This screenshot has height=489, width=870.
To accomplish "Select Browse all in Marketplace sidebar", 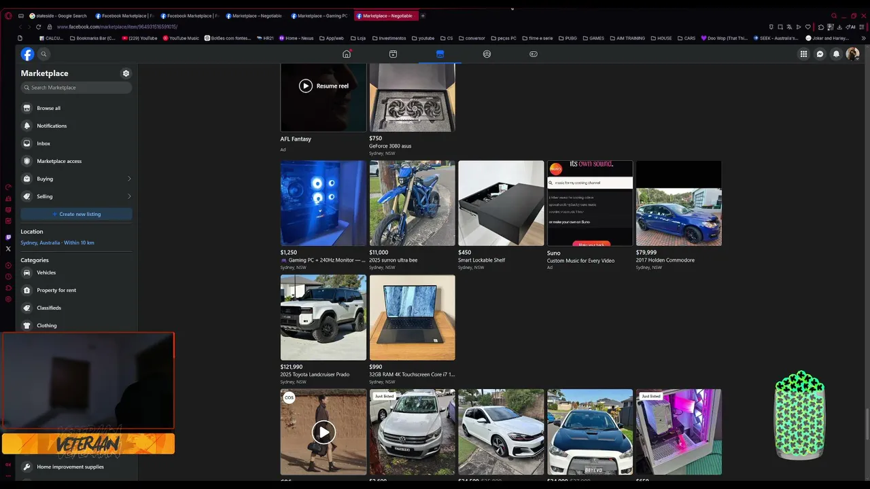I will point(76,108).
